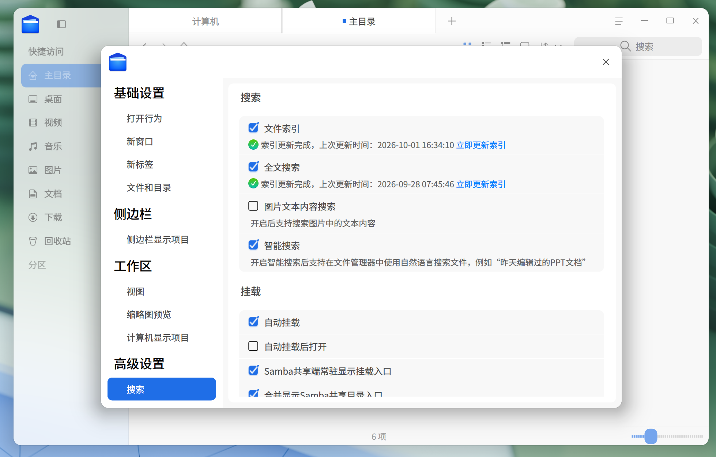Click 立即更新索引 link for 全文搜索
Viewport: 716px width, 457px height.
tap(481, 184)
